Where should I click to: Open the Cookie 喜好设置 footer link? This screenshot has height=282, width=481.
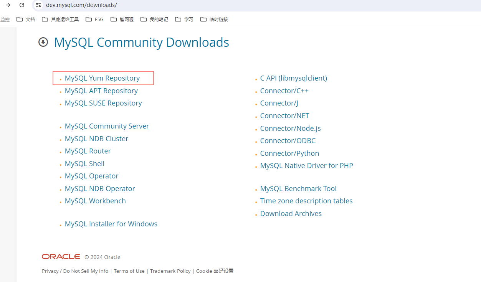[215, 271]
